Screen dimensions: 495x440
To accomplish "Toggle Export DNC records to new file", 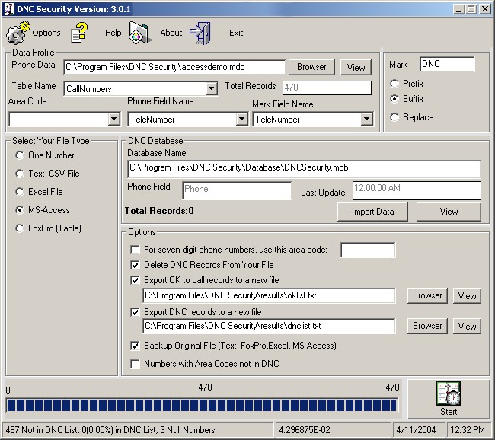I will [x=135, y=312].
